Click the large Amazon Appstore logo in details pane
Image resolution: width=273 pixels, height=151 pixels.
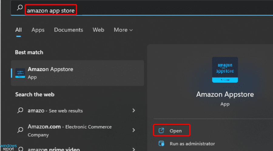point(225,70)
